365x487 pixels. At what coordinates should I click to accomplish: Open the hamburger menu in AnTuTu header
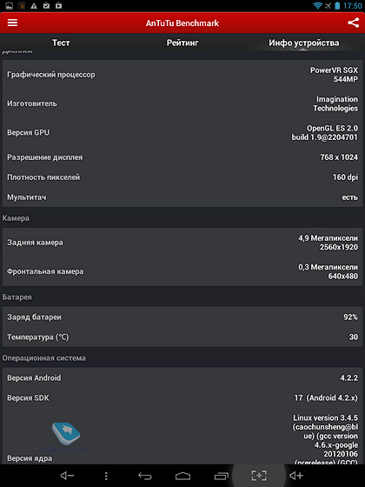pyautogui.click(x=12, y=23)
